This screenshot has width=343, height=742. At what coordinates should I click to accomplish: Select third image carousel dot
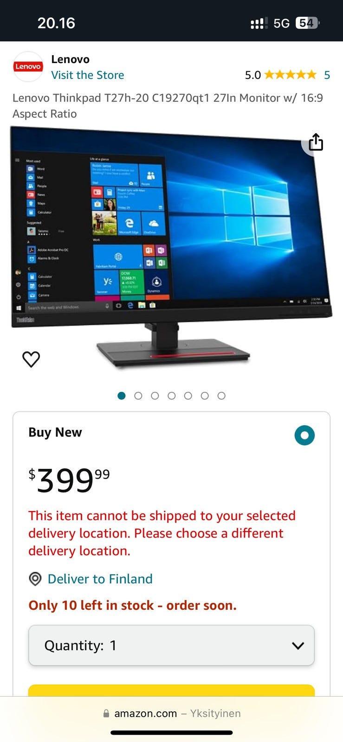[155, 396]
